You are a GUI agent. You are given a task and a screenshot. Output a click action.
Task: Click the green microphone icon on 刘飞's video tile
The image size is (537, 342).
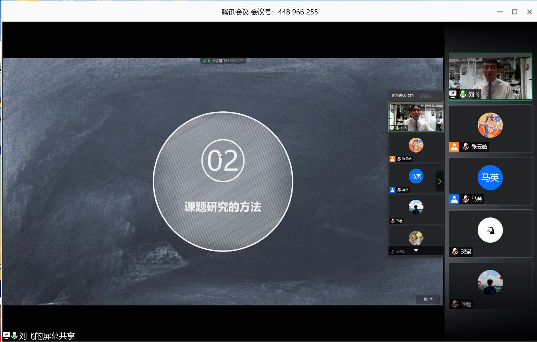pyautogui.click(x=463, y=94)
